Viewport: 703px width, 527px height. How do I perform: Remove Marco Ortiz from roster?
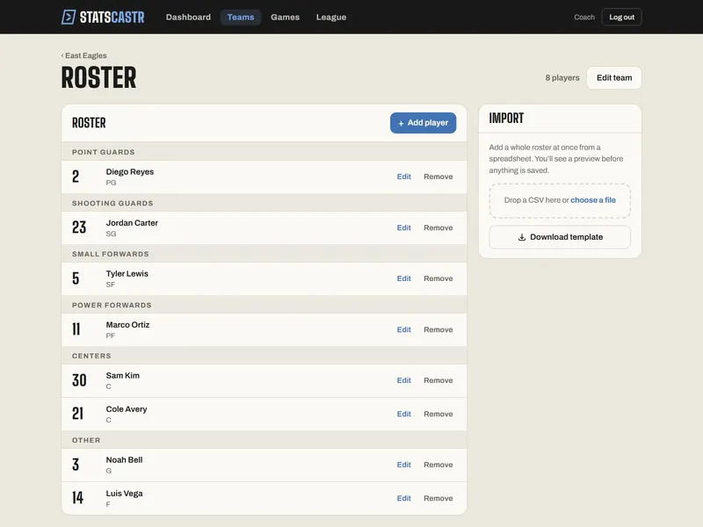point(438,329)
